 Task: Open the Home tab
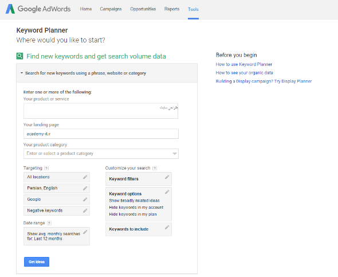86,9
